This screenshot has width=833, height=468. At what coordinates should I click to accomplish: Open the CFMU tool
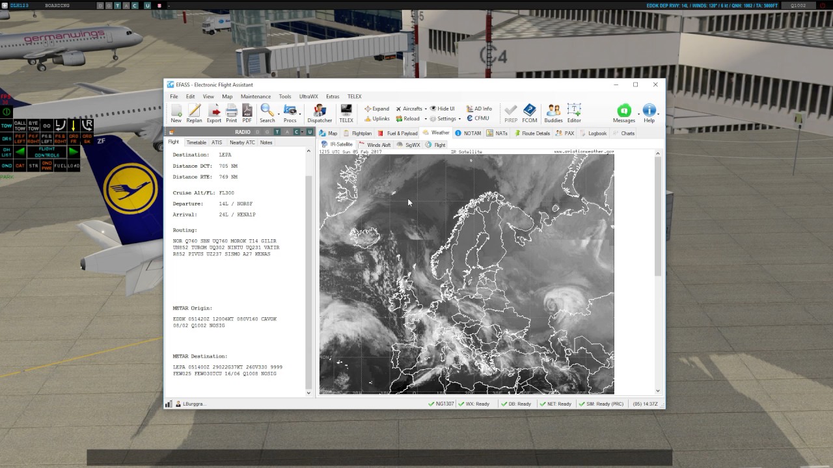478,118
